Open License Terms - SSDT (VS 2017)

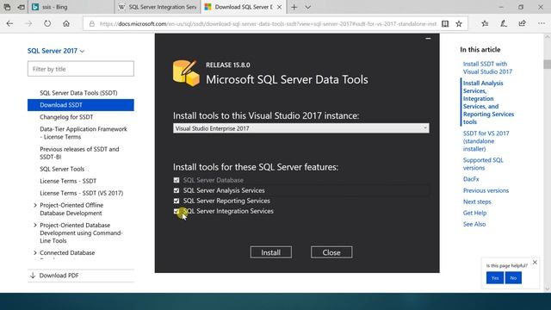82,193
